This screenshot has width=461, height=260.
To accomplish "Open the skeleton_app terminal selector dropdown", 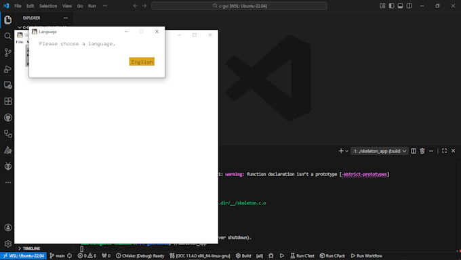I will pyautogui.click(x=380, y=151).
